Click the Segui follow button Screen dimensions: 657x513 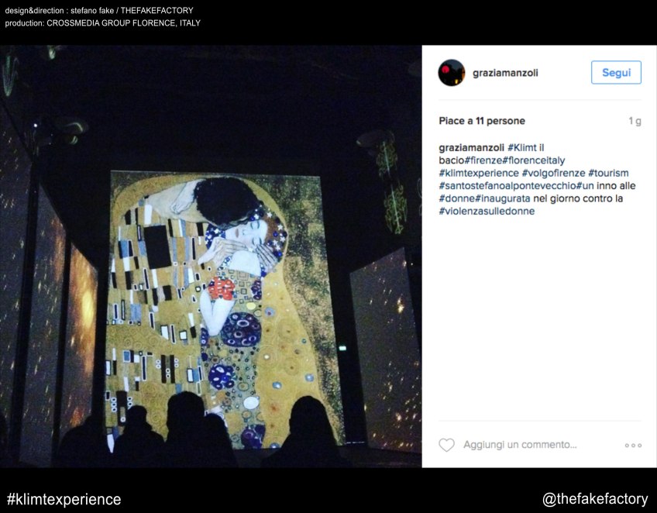(x=616, y=73)
